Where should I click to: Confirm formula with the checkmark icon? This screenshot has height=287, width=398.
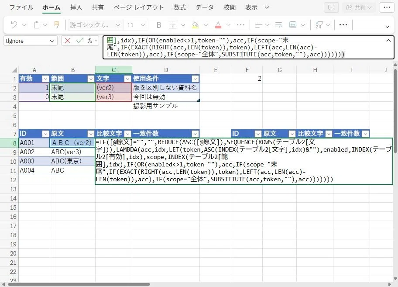point(80,41)
